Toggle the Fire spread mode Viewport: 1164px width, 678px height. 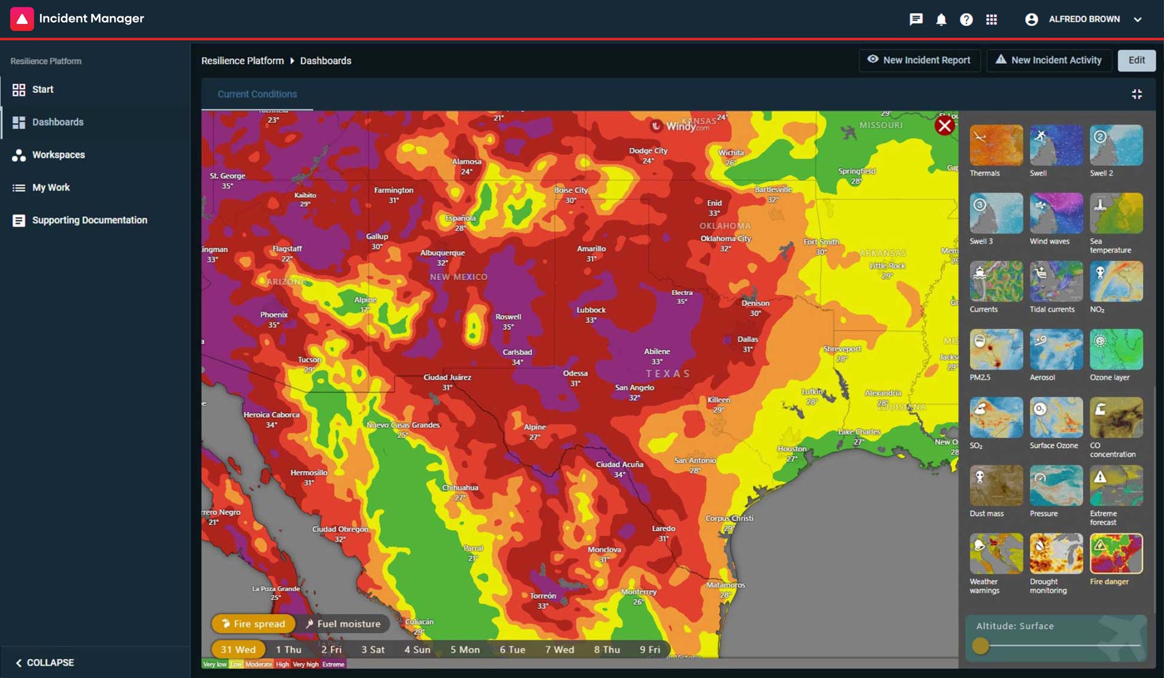coord(253,623)
